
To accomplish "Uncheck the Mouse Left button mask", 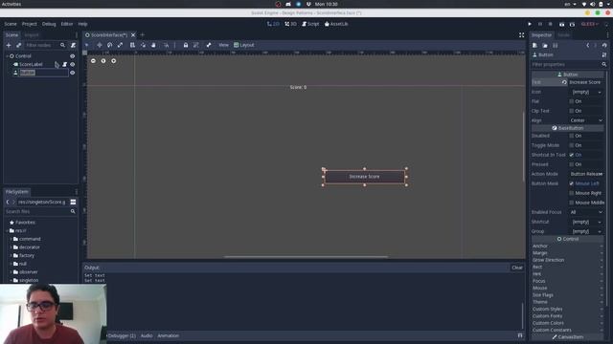I will click(572, 183).
